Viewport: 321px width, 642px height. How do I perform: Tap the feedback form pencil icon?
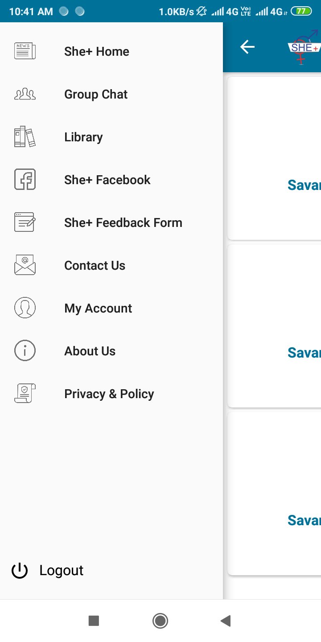pyautogui.click(x=25, y=222)
